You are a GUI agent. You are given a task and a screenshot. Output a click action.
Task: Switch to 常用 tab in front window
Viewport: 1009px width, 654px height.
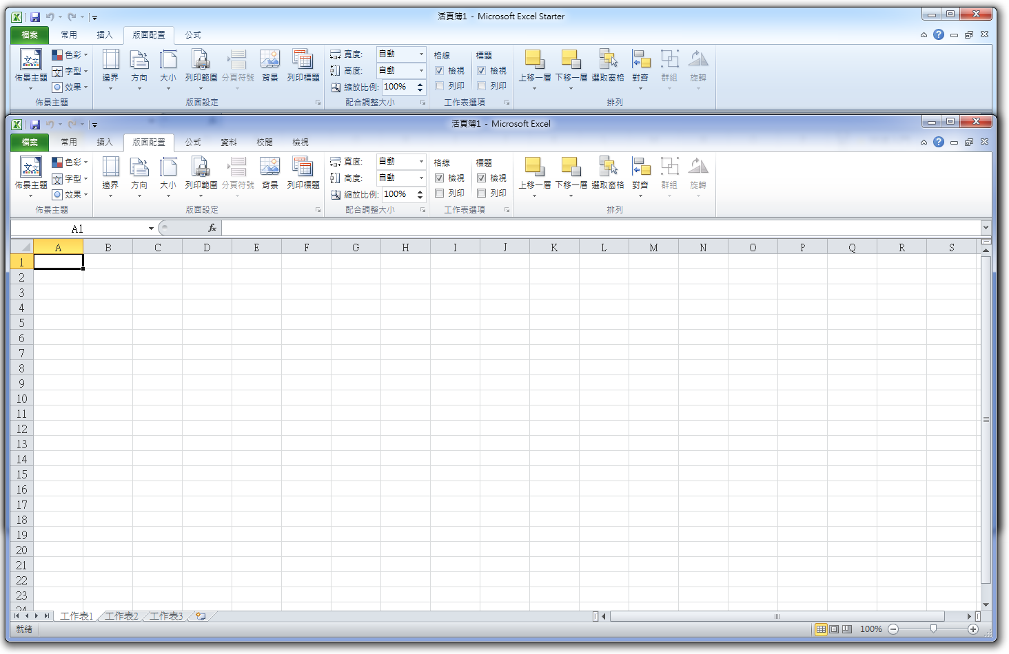(69, 143)
